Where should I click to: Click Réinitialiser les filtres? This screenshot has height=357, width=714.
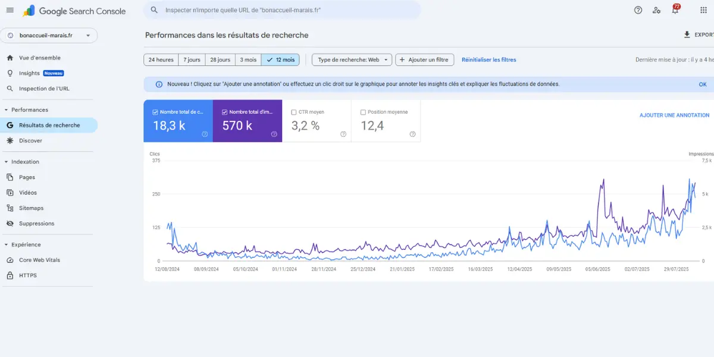pyautogui.click(x=490, y=59)
